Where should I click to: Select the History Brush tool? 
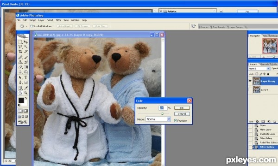(26, 62)
